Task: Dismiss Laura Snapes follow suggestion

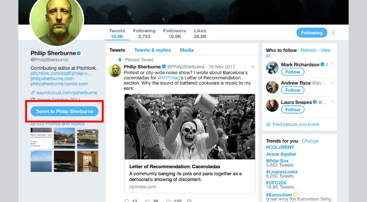Action: pos(333,102)
